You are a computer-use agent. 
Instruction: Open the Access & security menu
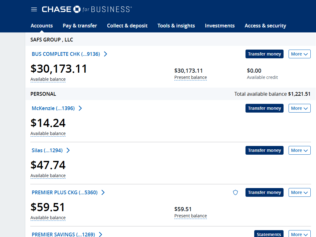[x=265, y=26]
